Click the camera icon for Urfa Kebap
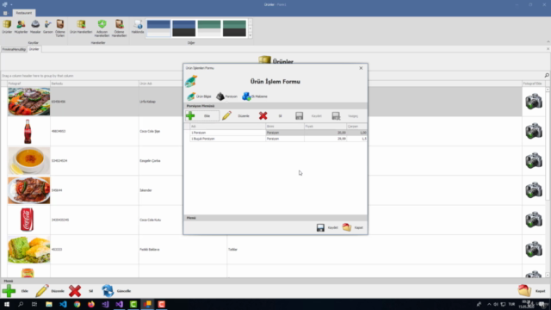551x310 pixels. 534,102
